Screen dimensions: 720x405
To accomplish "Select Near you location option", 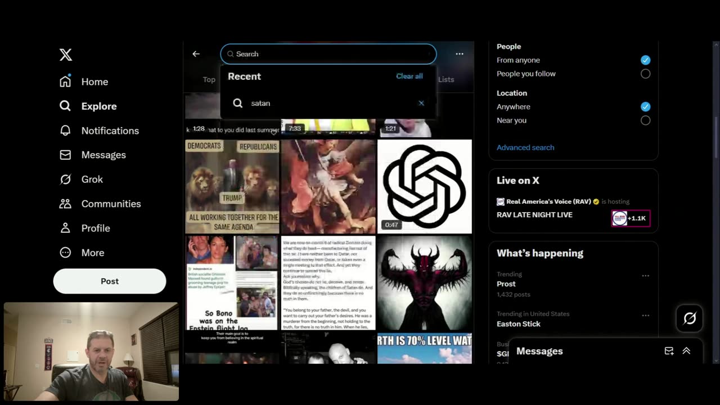I will point(645,120).
